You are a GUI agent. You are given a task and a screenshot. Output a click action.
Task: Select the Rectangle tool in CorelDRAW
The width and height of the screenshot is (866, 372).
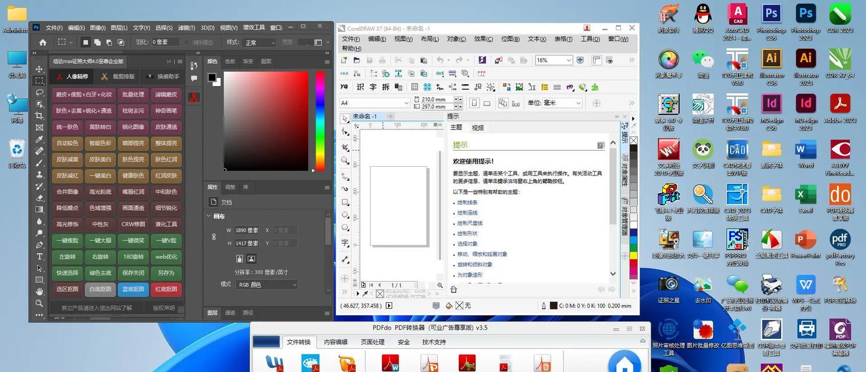(x=345, y=202)
